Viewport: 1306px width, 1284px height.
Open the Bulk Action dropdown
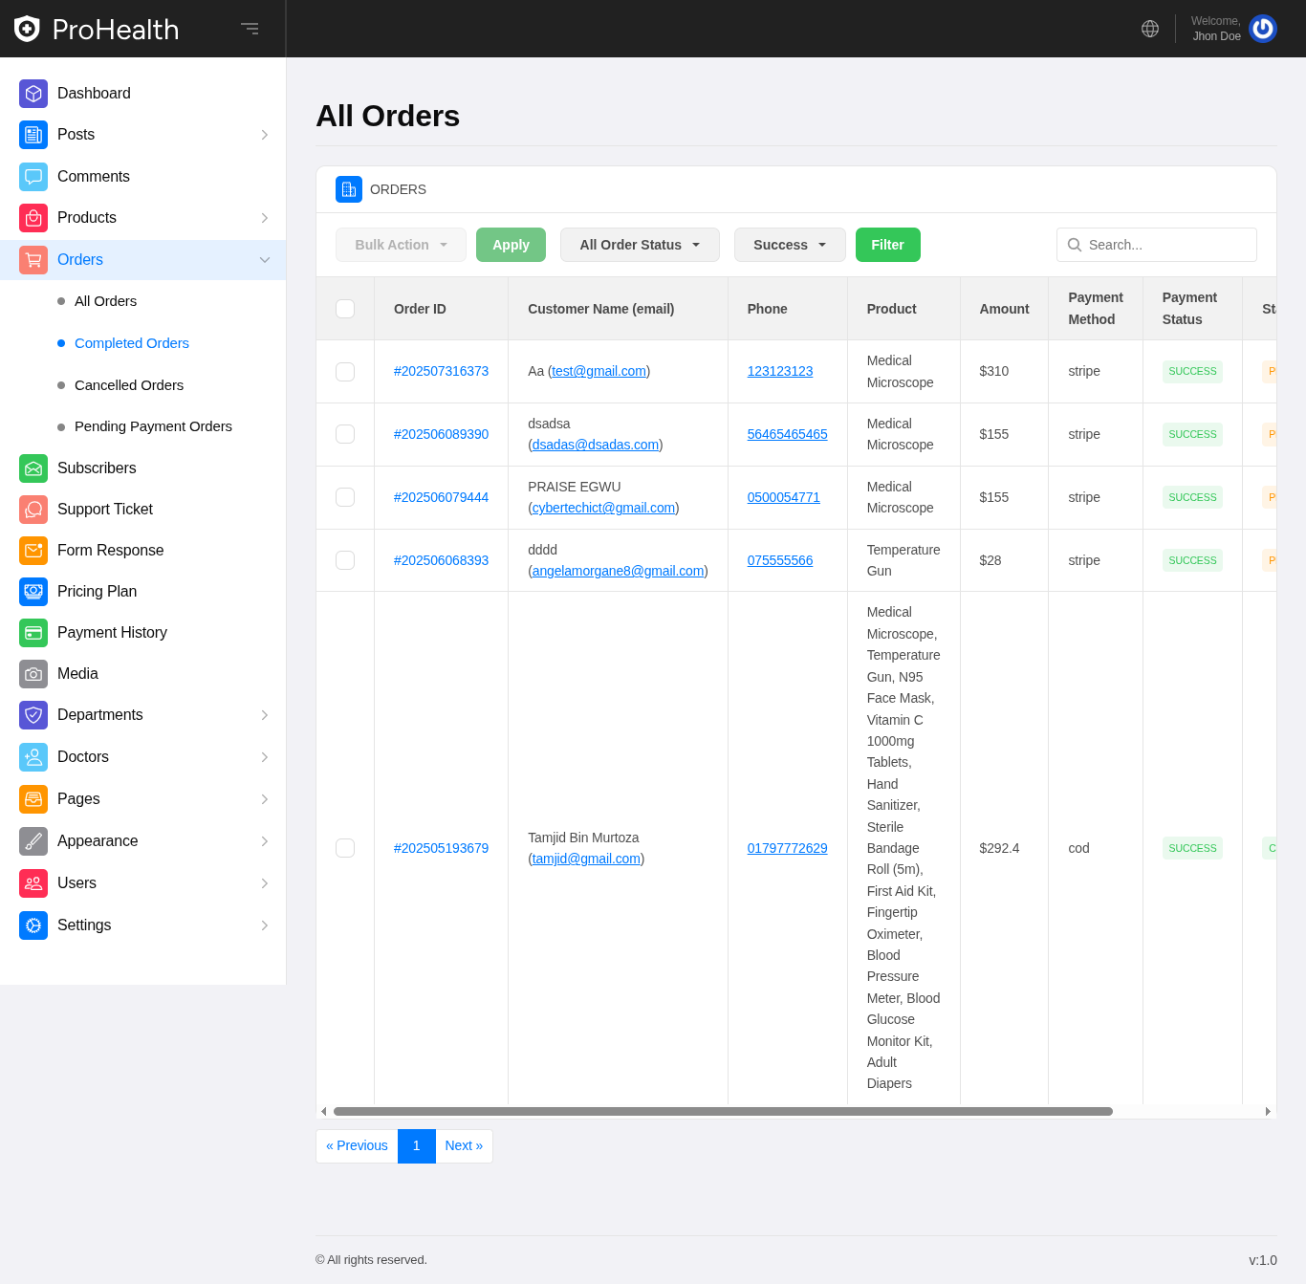coord(401,245)
